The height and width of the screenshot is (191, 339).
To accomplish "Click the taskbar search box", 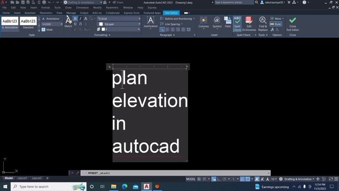I will (x=48, y=186).
